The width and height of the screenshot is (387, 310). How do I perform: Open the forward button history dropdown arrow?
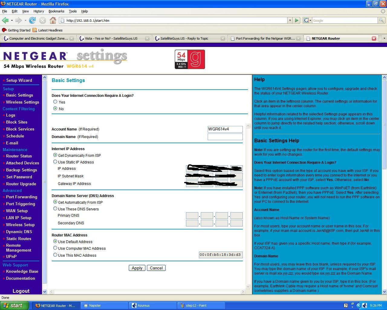click(x=25, y=20)
